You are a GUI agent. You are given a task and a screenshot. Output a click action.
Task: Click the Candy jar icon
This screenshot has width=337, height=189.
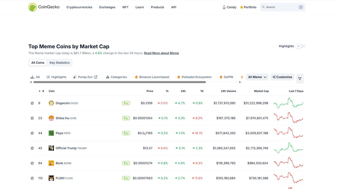(x=224, y=7)
